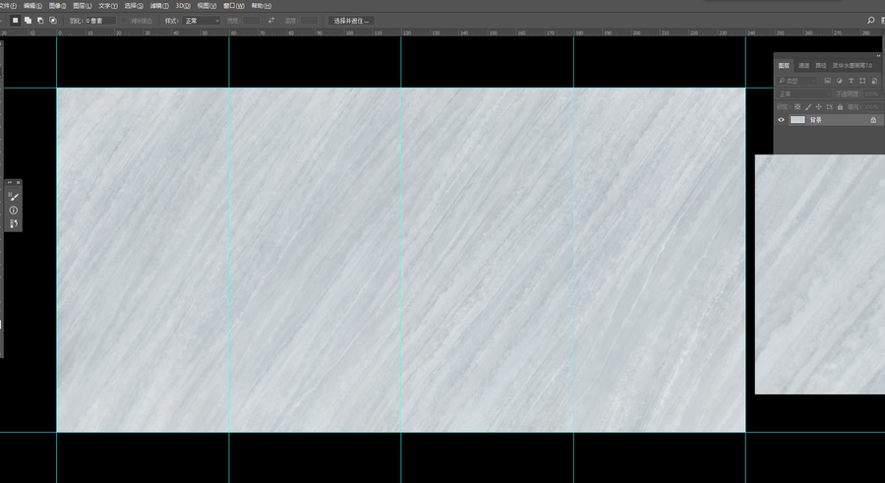
Task: Filter layers by pixel layer icon
Action: tap(827, 81)
